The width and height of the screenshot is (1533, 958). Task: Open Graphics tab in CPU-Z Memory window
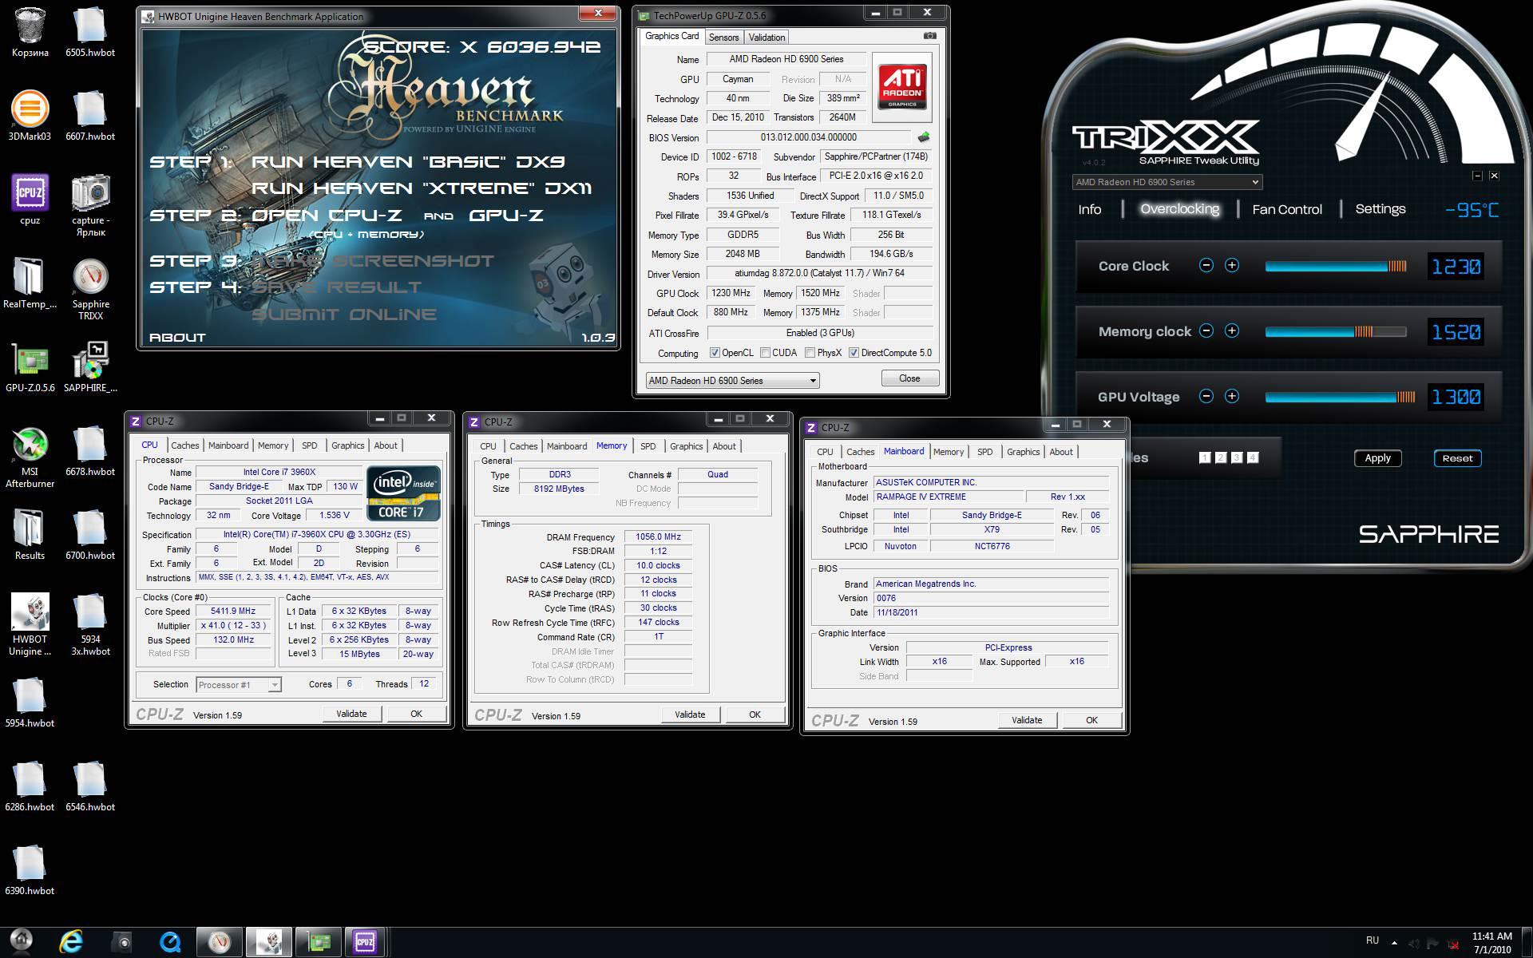[x=686, y=446]
